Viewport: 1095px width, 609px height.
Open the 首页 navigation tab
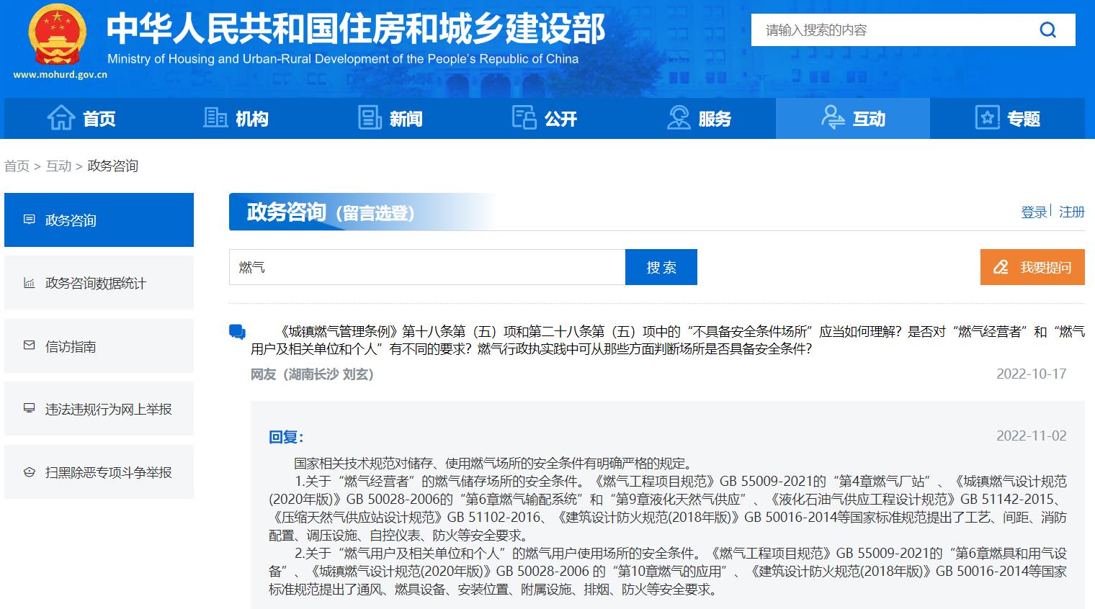point(81,118)
